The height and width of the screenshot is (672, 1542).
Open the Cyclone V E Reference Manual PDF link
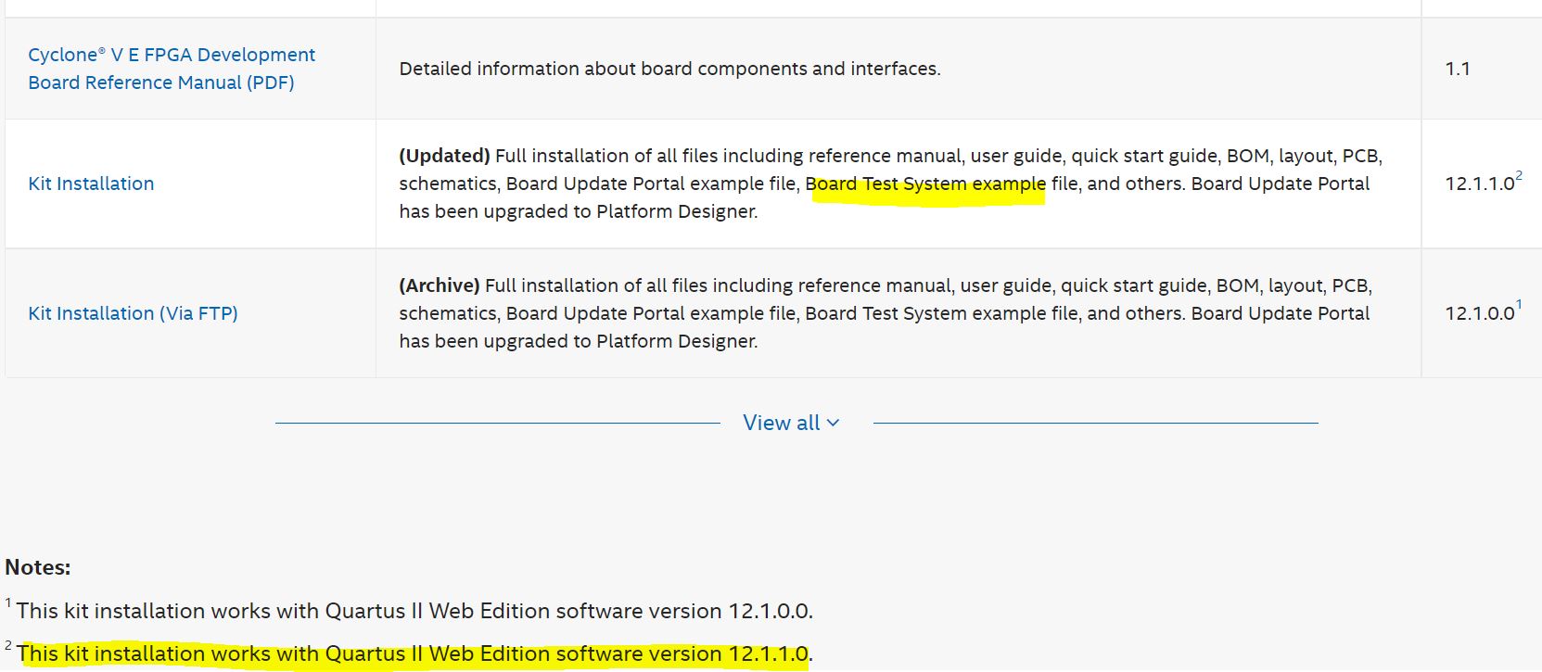tap(172, 69)
